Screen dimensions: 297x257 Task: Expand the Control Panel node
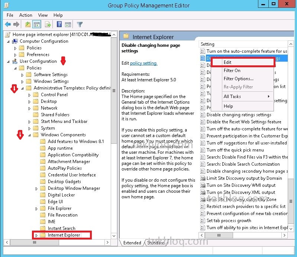(29, 95)
